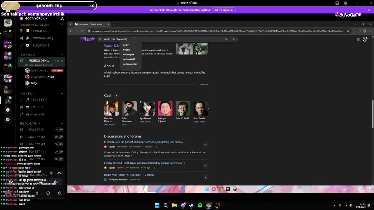The image size is (374, 210).
Task: Open the cat avatar server icon
Action: [8, 22]
